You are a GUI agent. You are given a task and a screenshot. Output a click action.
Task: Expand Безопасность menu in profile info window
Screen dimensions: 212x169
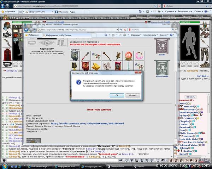pos(151,35)
